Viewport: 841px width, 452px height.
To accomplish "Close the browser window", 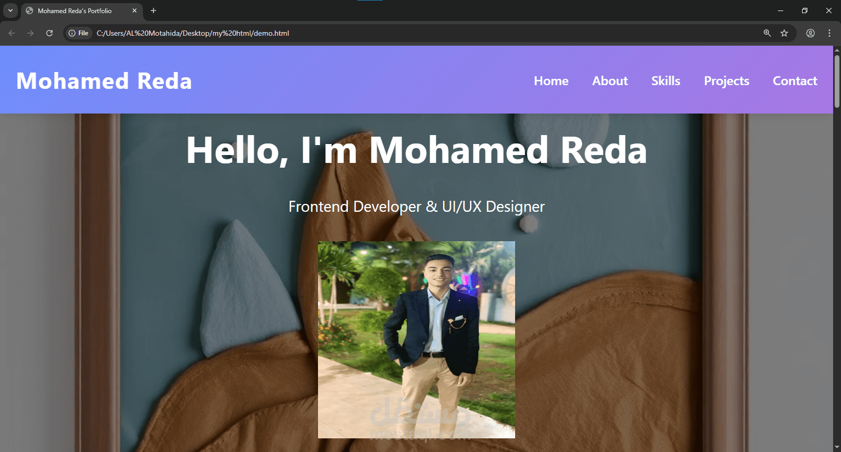I will point(829,11).
